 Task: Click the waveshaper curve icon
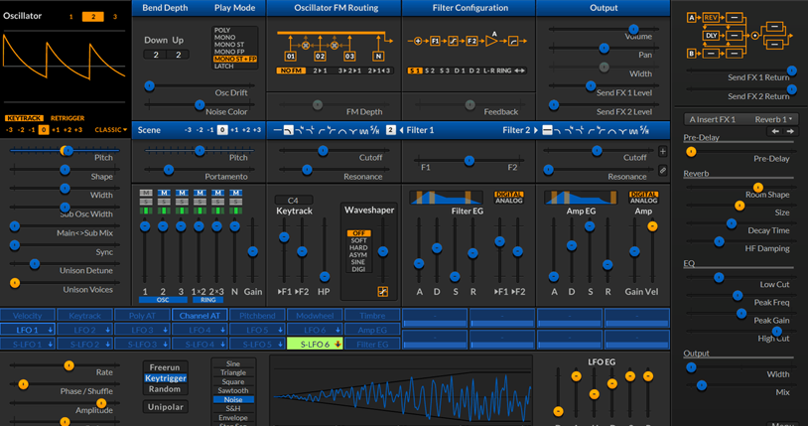383,292
